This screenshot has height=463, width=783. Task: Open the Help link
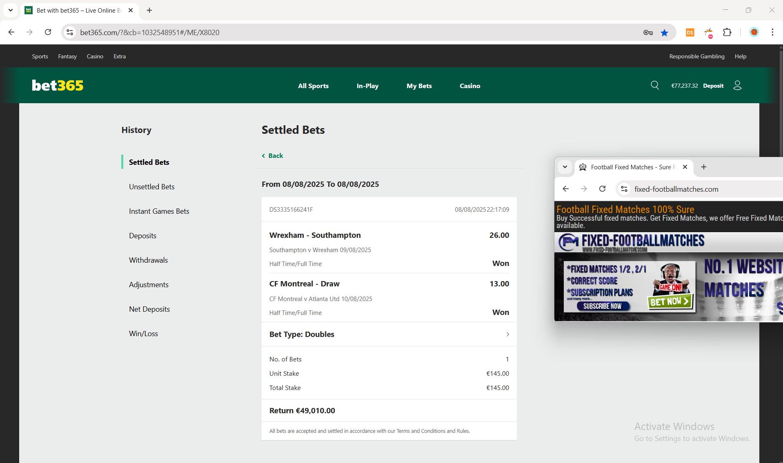tap(741, 56)
